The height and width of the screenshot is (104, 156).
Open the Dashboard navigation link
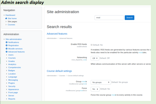pyautogui.click(x=10, y=15)
